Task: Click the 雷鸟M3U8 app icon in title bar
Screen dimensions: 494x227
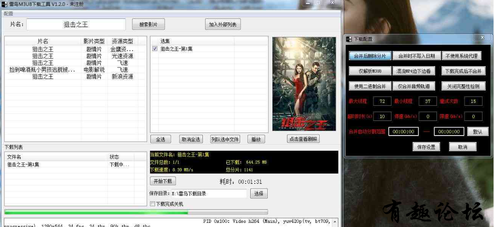Action: point(5,4)
